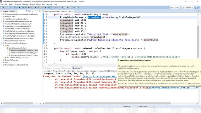The image size is (201, 113).
Task: Click the console horizontal scrollbar
Action: [x=108, y=103]
